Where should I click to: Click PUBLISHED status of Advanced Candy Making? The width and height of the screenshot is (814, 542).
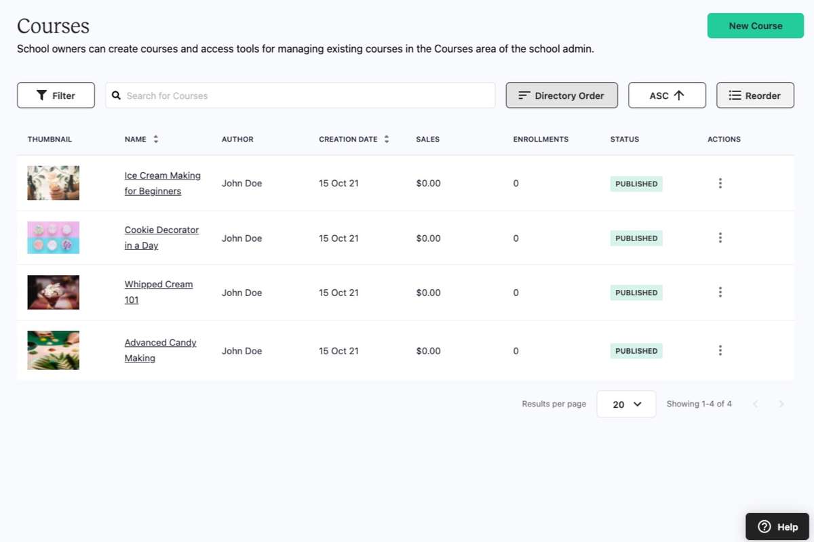click(x=636, y=351)
